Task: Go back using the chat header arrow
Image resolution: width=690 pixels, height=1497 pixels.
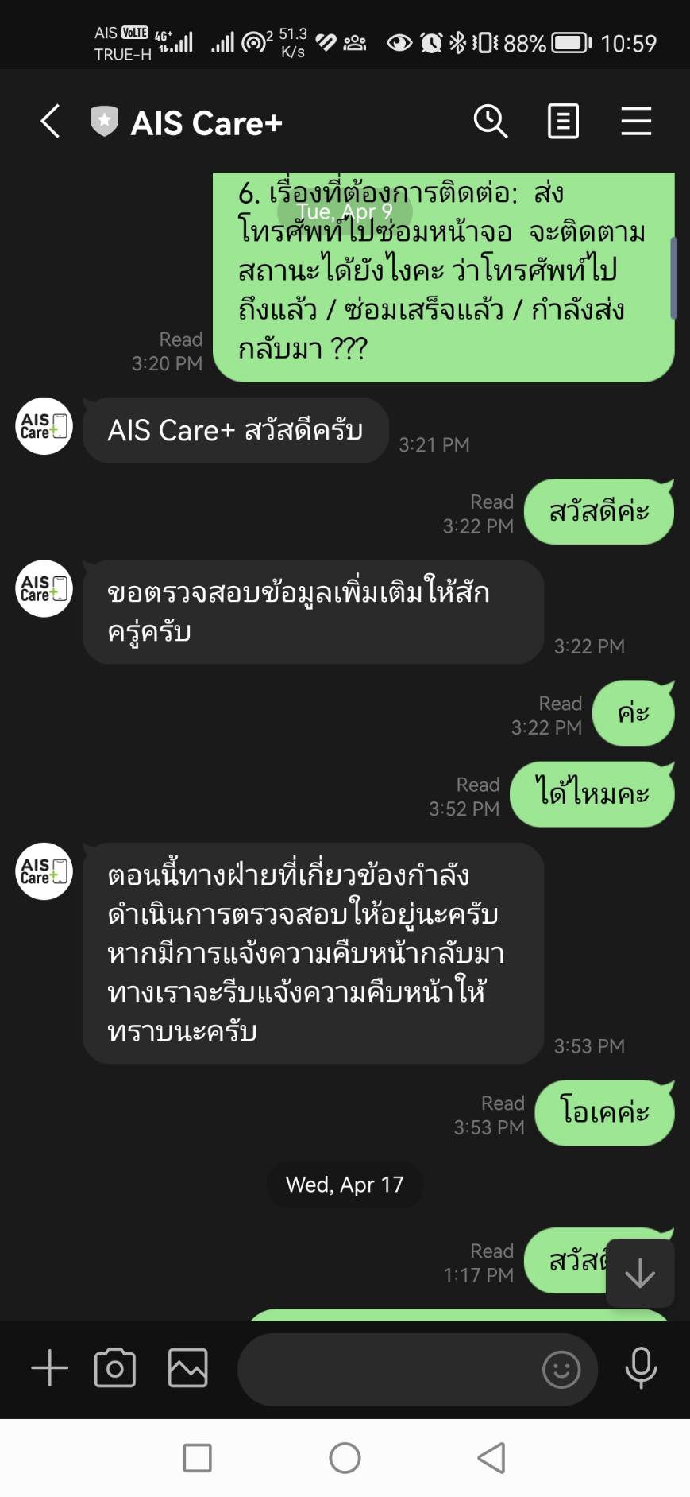Action: tap(50, 122)
